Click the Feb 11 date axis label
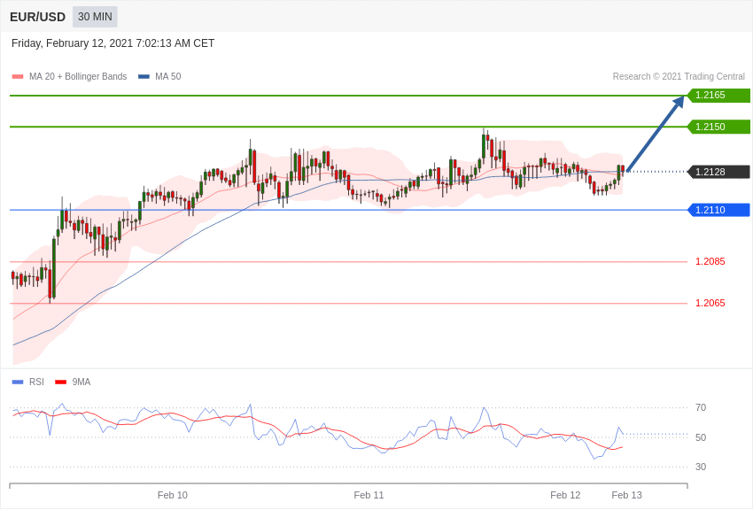Screen dimensions: 753x510 369,495
